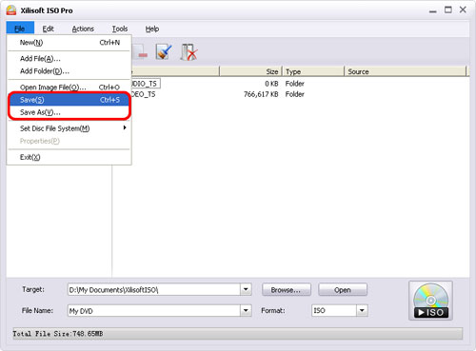This screenshot has height=351, width=476.
Task: Click the 0 KB size cell
Action: coord(271,84)
